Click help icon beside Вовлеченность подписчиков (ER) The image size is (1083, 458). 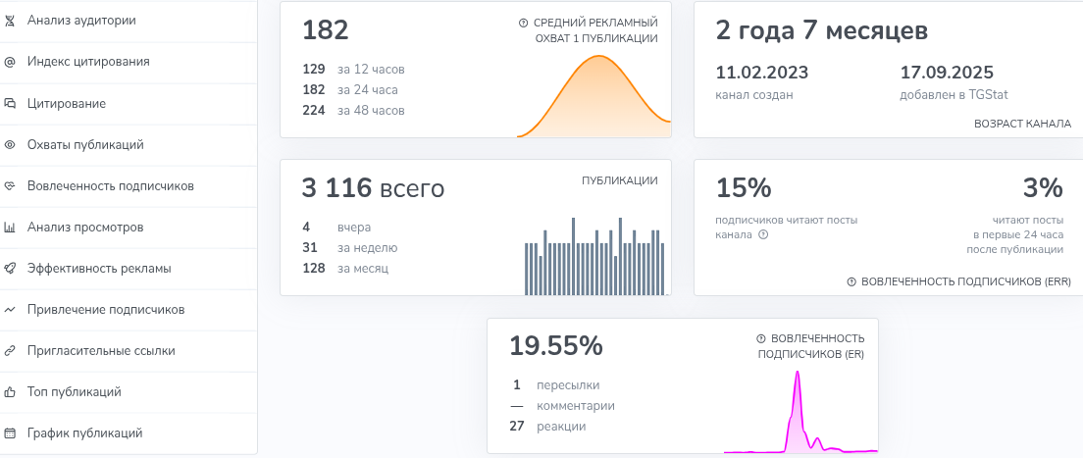761,338
